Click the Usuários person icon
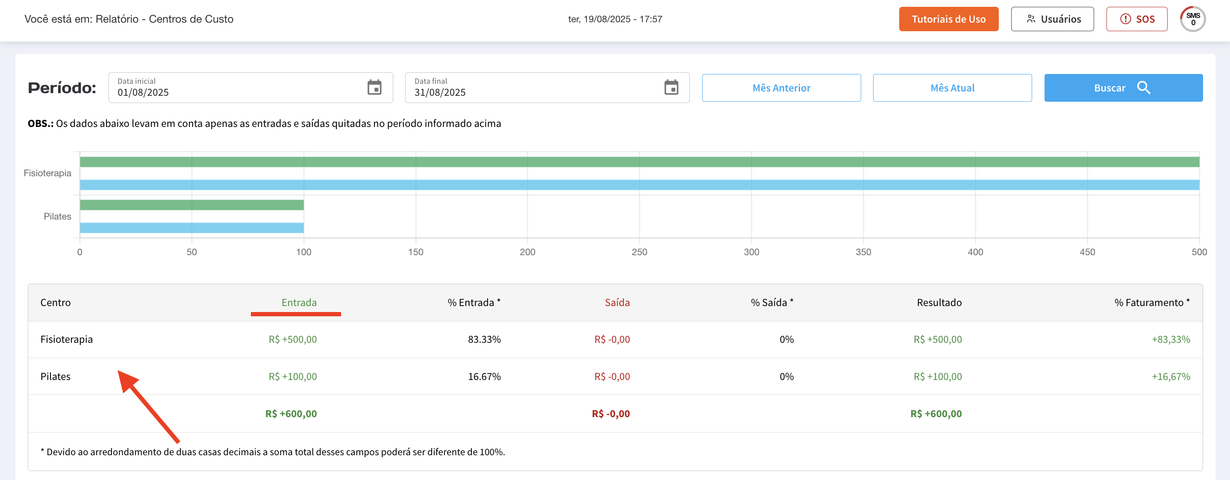This screenshot has height=480, width=1230. point(1031,19)
